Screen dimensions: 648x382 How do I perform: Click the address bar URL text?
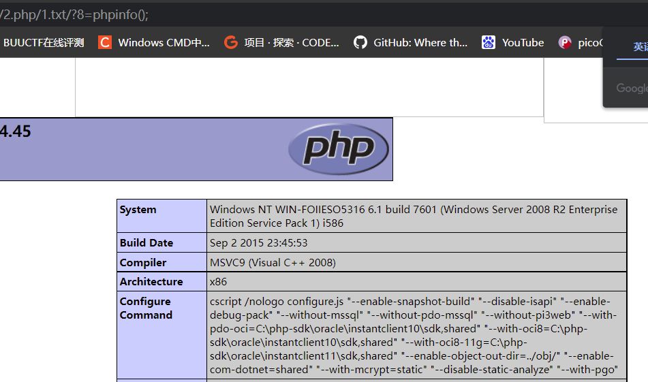pos(75,14)
